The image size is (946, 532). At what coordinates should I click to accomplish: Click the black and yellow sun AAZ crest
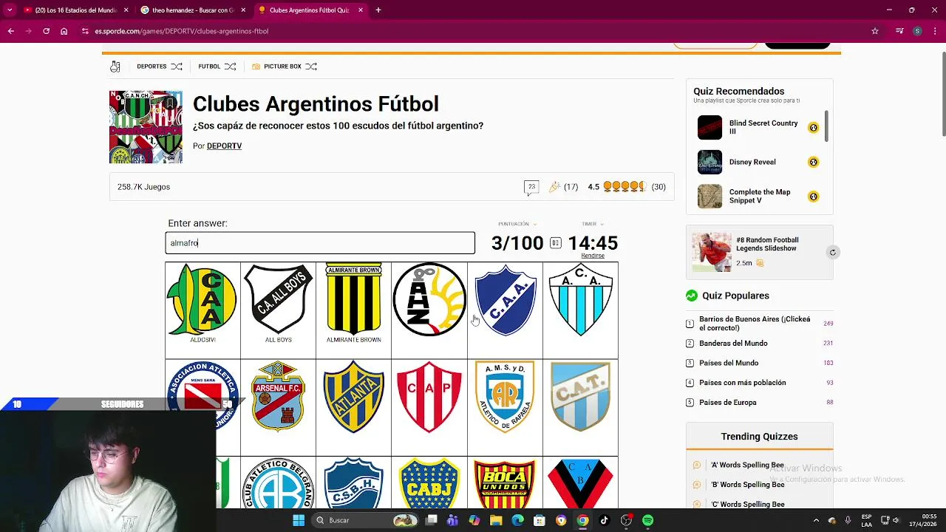click(429, 299)
